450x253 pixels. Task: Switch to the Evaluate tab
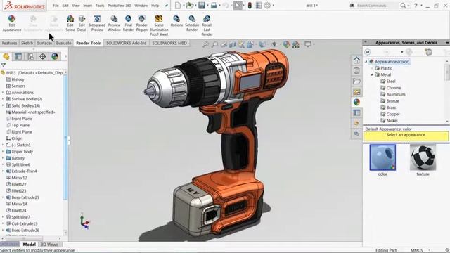[63, 43]
